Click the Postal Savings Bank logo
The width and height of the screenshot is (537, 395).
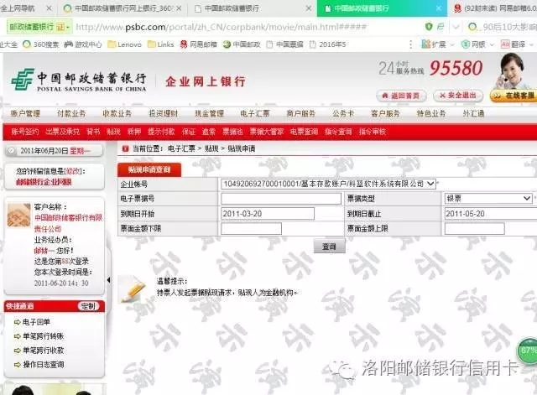click(80, 81)
